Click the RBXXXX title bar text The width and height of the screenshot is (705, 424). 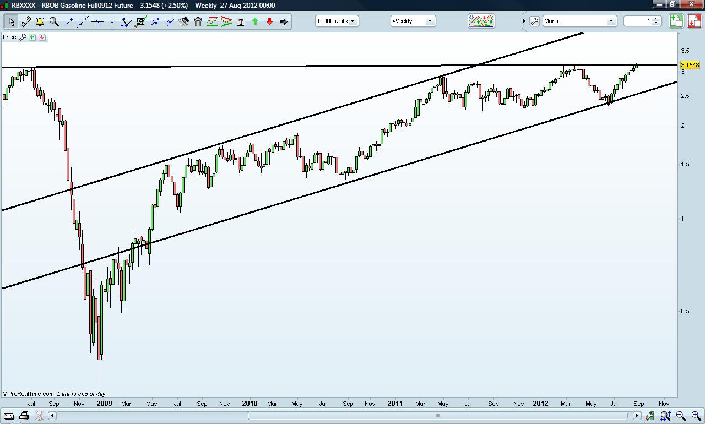click(72, 5)
